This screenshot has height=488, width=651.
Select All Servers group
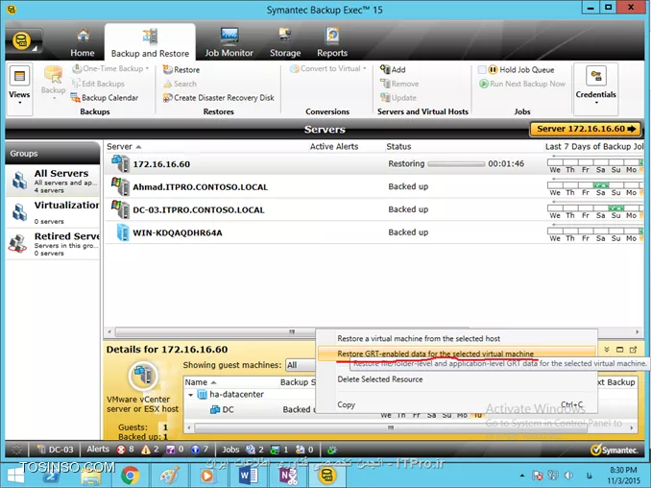point(53,181)
